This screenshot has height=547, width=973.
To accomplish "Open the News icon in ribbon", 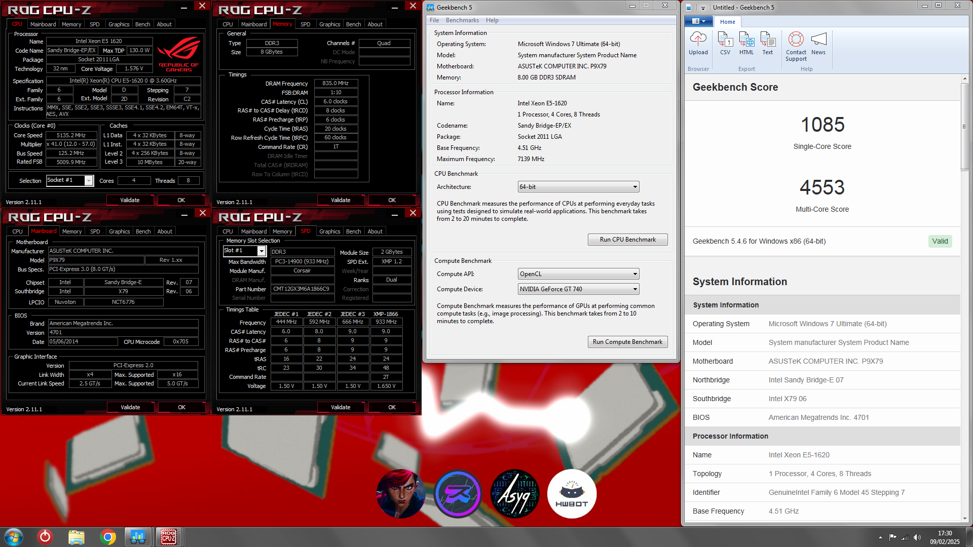I will coord(818,44).
